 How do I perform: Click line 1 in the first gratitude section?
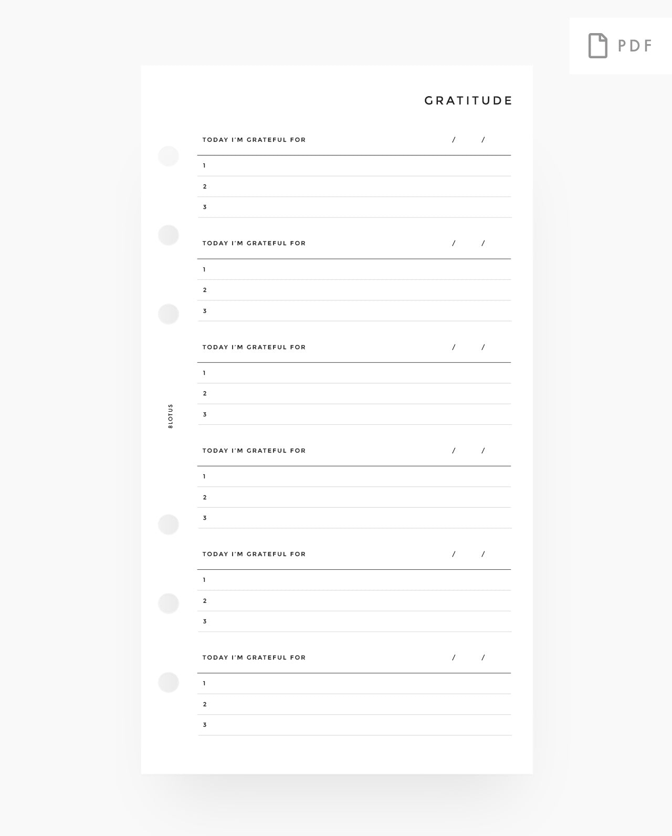pyautogui.click(x=354, y=166)
